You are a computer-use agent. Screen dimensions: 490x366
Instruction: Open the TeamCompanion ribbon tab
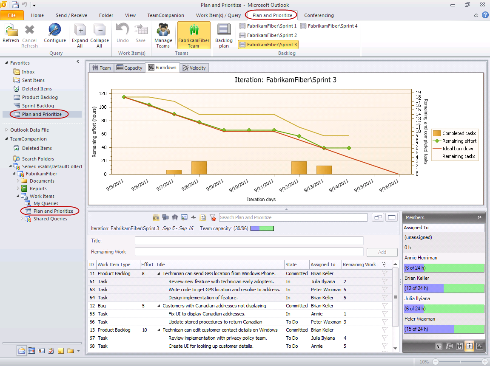click(165, 15)
